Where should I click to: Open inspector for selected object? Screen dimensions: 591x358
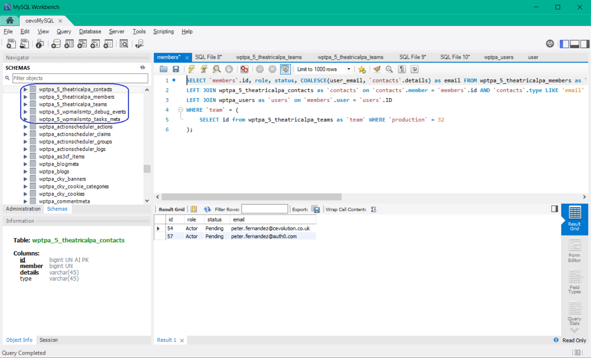[x=40, y=44]
